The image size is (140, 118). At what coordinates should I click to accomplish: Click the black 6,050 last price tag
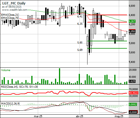(132, 31)
